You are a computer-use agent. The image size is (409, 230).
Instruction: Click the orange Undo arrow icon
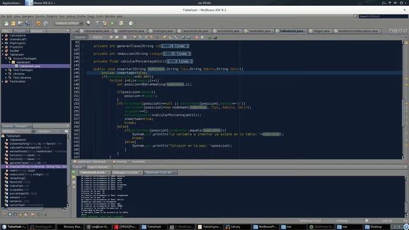38,24
